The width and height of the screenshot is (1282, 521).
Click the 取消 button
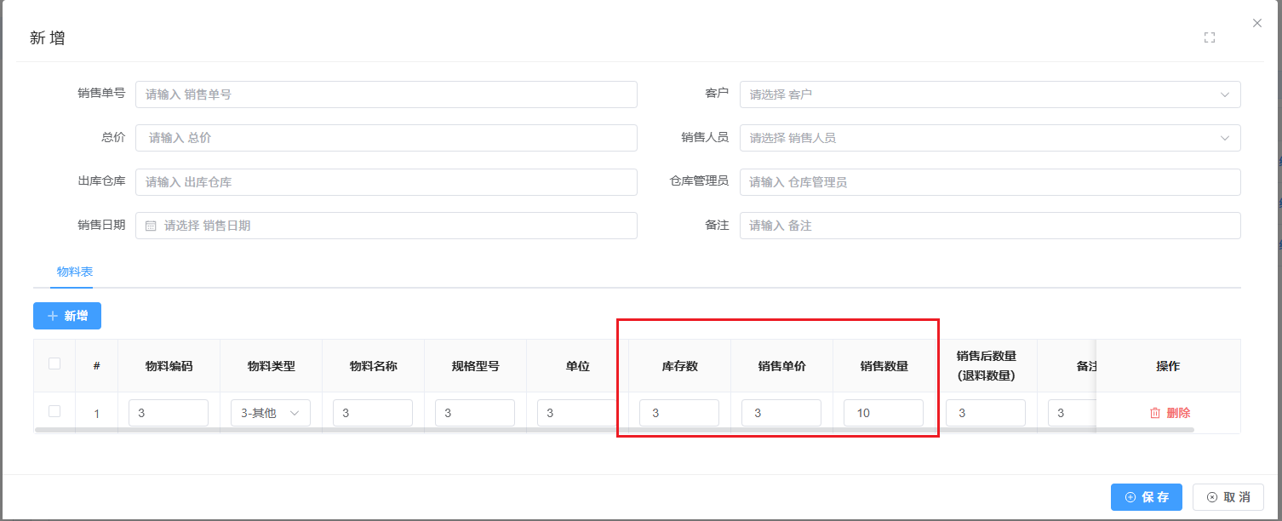coord(1228,497)
